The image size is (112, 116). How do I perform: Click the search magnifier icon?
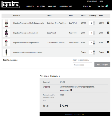[90, 6]
